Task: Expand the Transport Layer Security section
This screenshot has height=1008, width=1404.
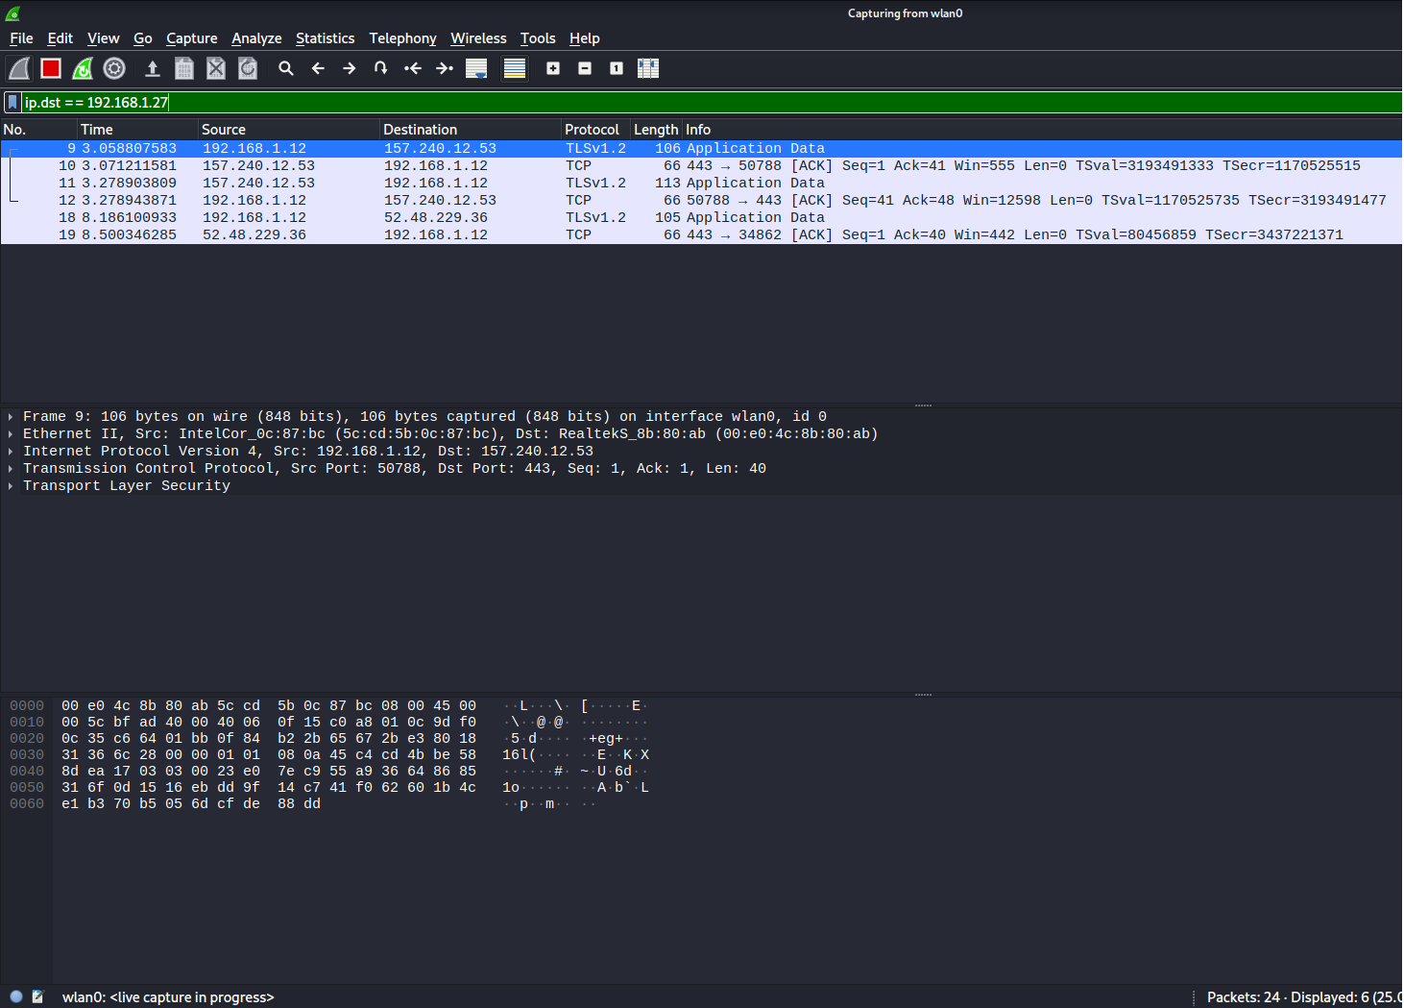Action: pyautogui.click(x=11, y=486)
